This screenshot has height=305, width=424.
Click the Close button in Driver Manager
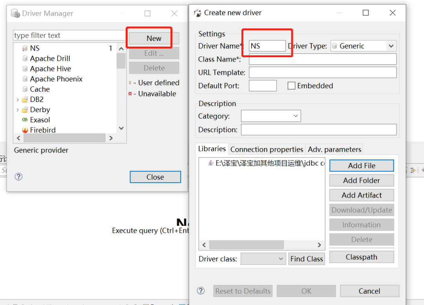click(x=155, y=177)
